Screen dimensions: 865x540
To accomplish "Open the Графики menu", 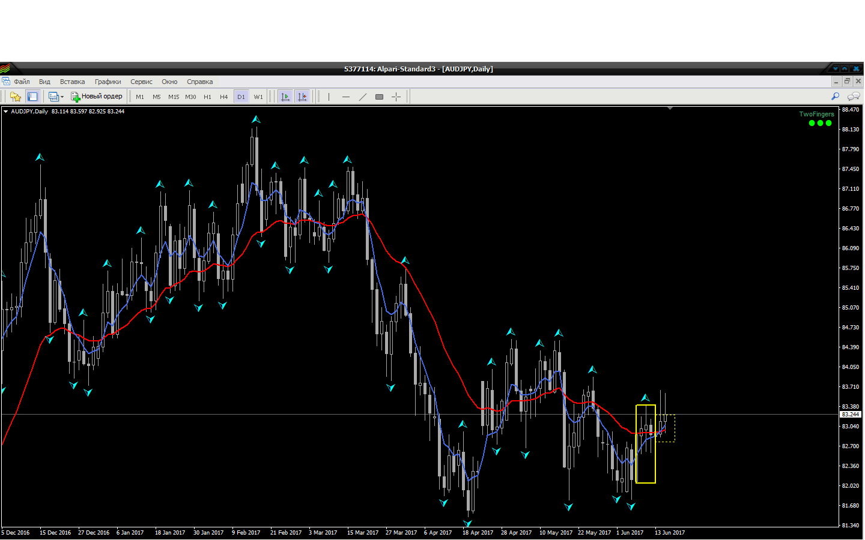I will coord(108,82).
